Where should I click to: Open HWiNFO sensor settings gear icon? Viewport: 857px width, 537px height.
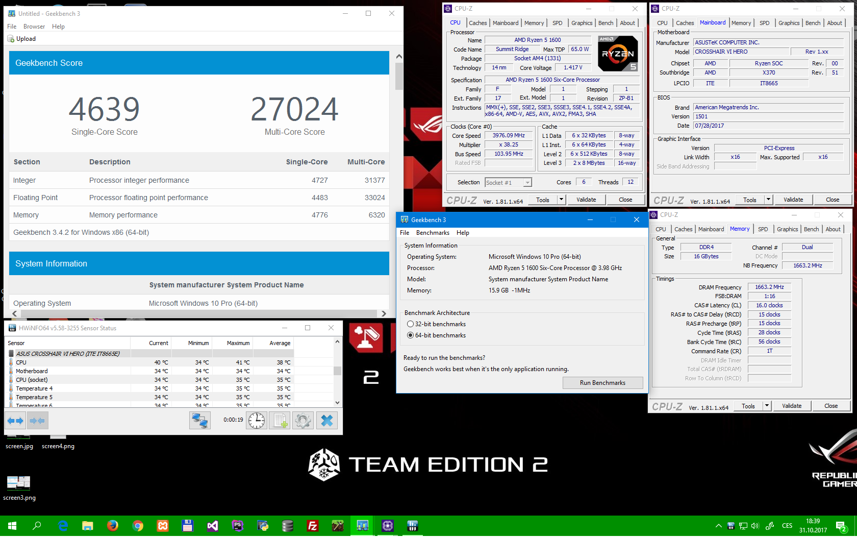tap(303, 421)
